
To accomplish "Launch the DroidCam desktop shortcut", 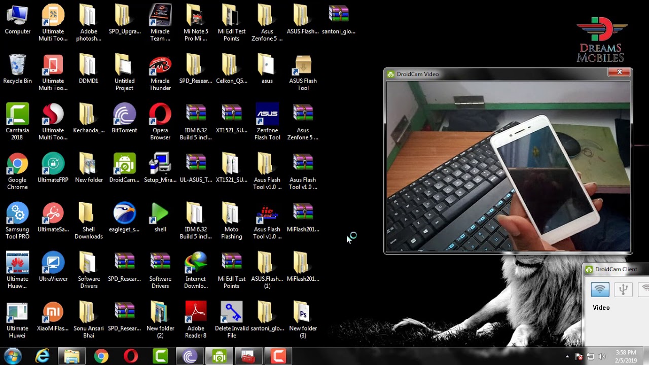I will coord(124,168).
